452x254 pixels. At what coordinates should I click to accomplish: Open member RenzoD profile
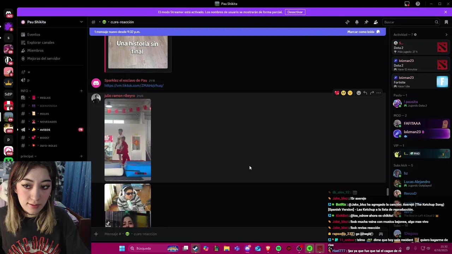point(421,193)
